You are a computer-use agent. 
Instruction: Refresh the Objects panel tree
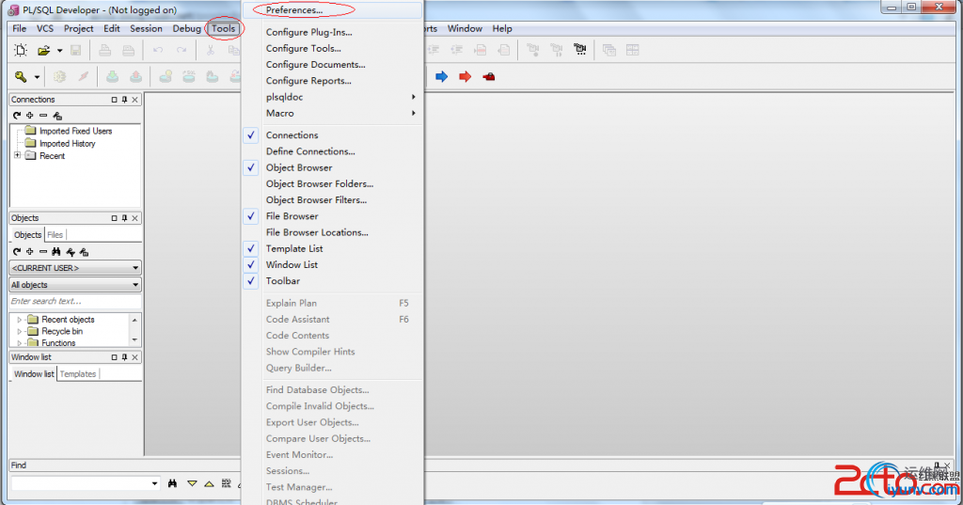point(17,252)
